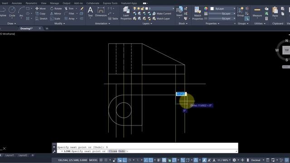This screenshot has height=163, width=290.
Task: Switch to the Drawing1 file tab
Action: (x=26, y=29)
